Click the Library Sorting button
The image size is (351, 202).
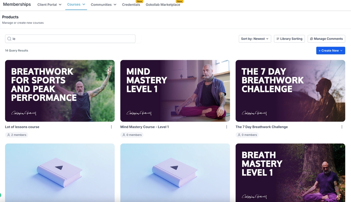[289, 39]
